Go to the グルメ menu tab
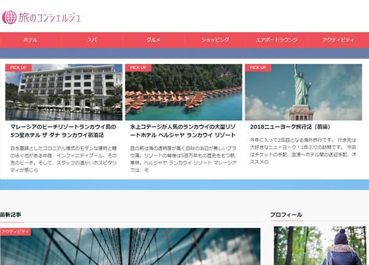 153,40
